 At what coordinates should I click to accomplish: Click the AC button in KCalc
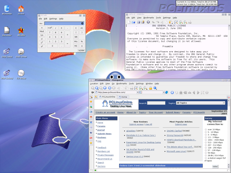(x=82, y=28)
